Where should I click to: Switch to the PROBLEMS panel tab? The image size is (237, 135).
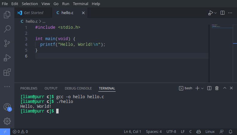[x=29, y=88]
